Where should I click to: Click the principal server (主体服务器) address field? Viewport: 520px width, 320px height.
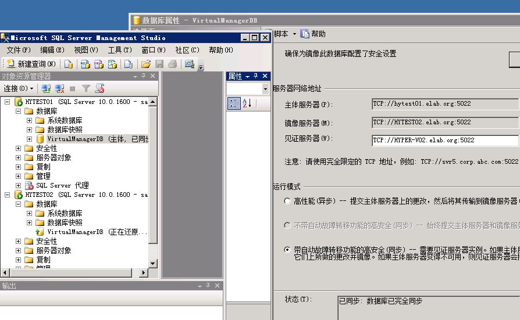(446, 104)
